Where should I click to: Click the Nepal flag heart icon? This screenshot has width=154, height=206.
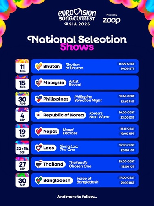coord(38,131)
